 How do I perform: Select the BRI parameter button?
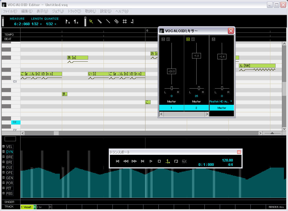[9, 162]
